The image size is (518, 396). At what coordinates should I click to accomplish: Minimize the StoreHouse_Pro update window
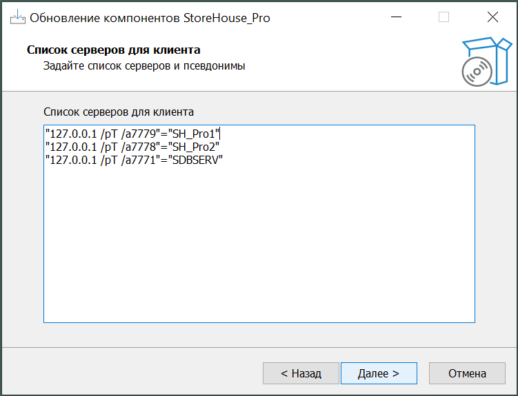click(395, 18)
